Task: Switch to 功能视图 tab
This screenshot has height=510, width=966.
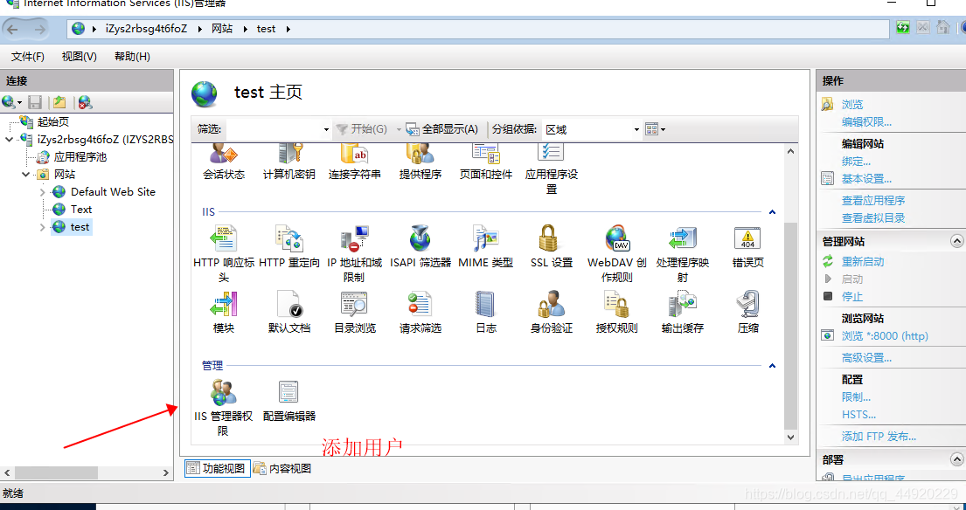Action: pos(218,469)
